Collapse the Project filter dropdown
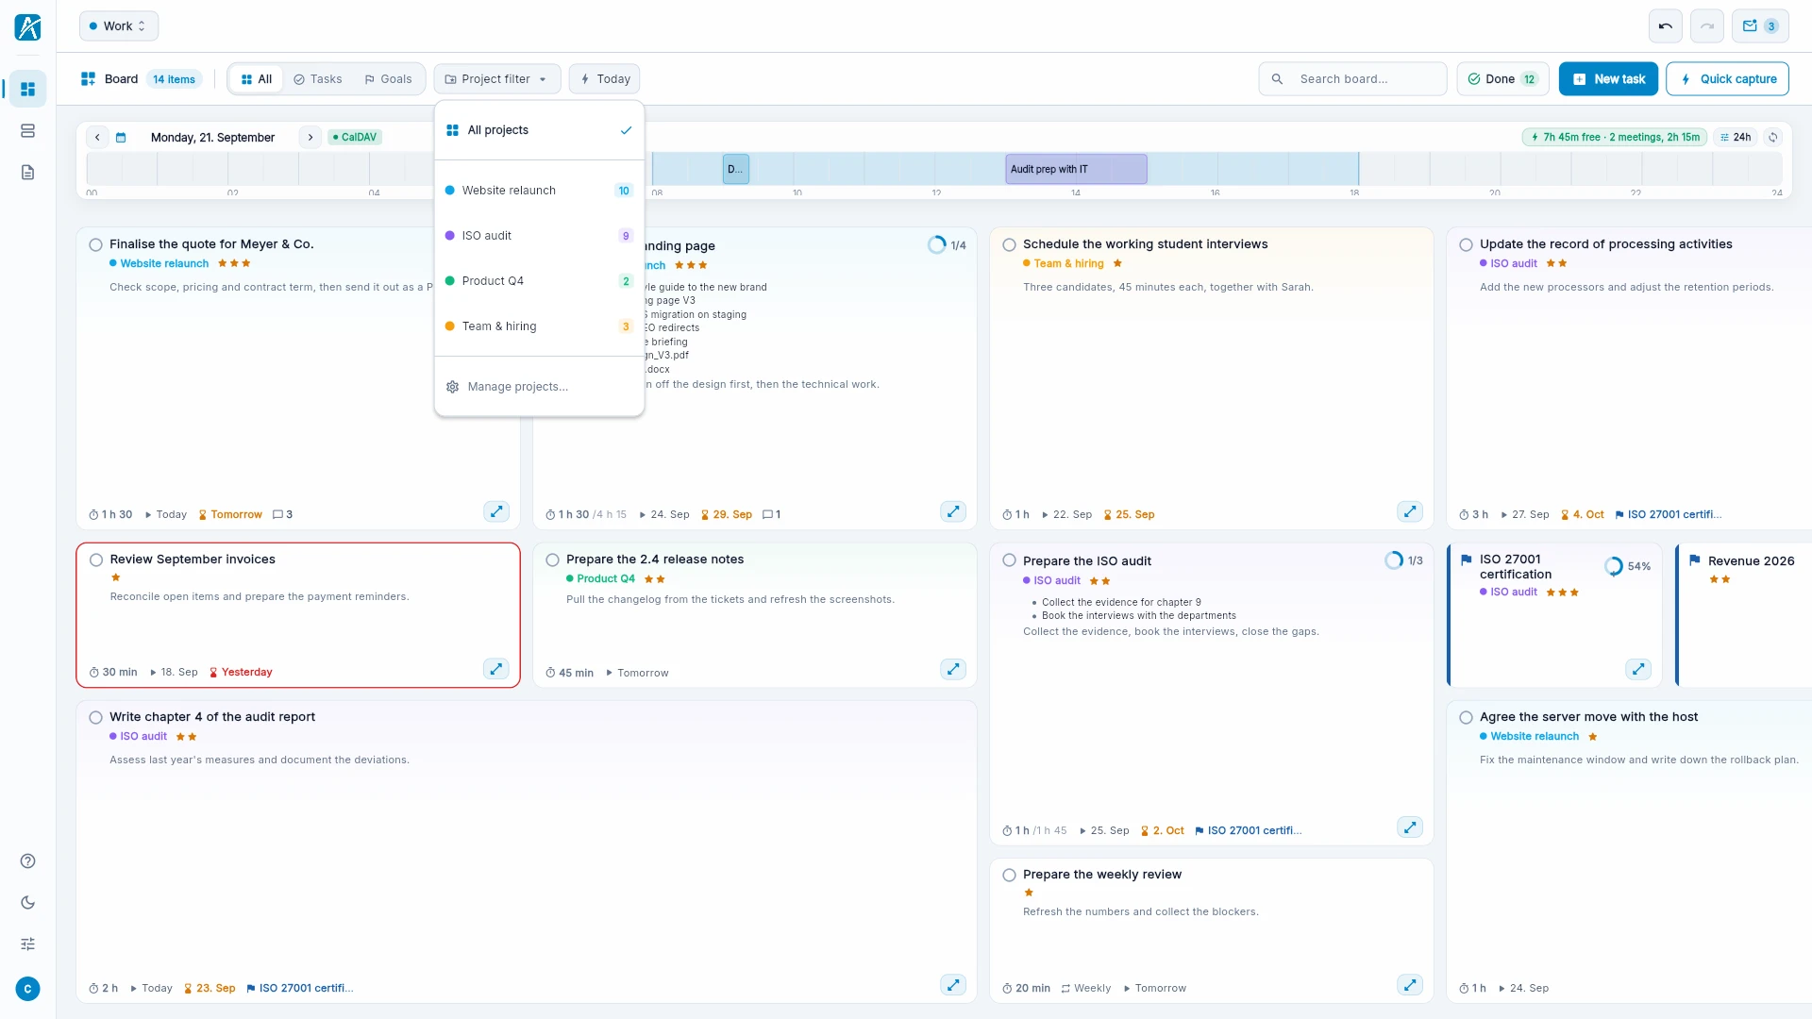Viewport: 1812px width, 1019px height. [497, 79]
